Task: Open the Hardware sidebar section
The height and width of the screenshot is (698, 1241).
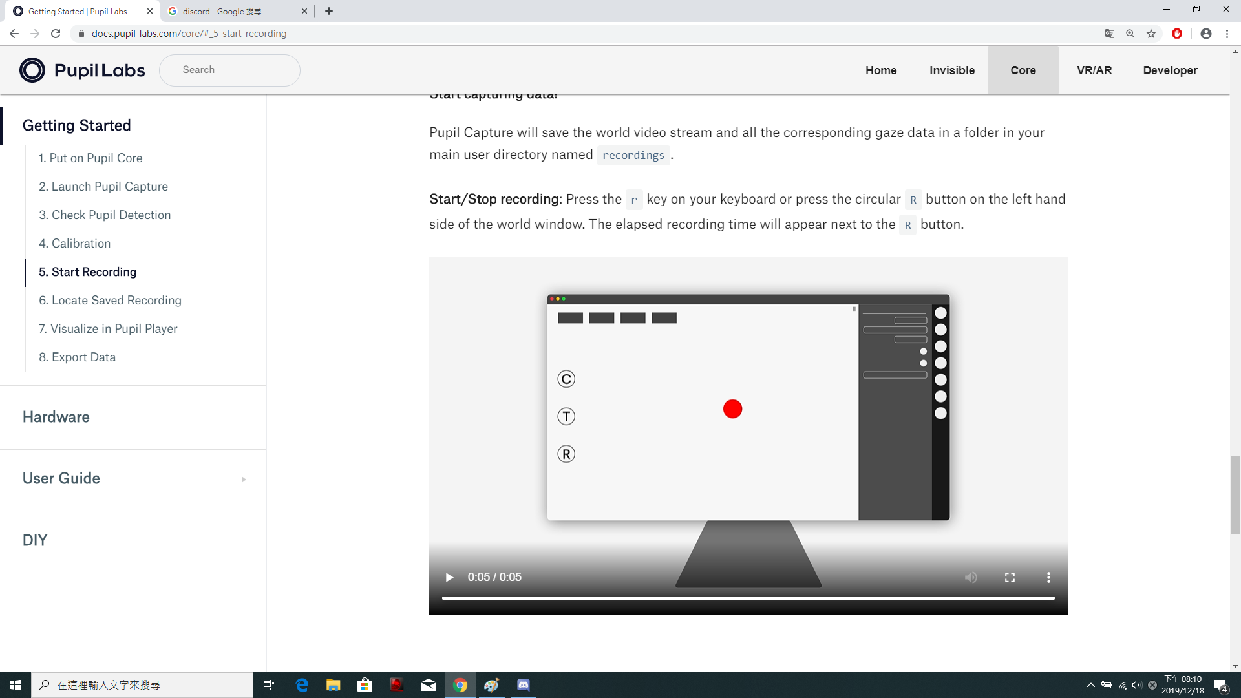Action: pos(56,417)
